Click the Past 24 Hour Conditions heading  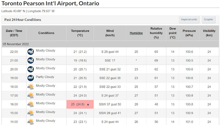(23, 20)
